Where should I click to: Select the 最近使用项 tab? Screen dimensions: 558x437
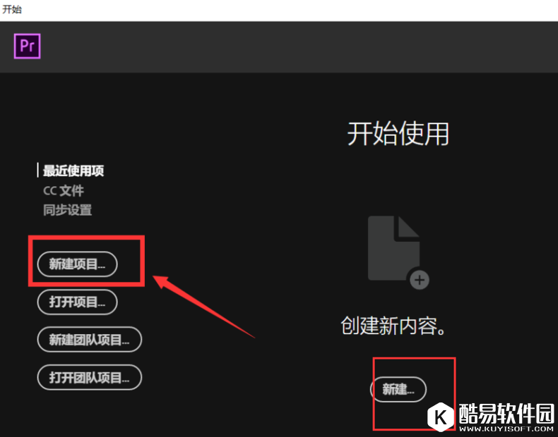pyautogui.click(x=73, y=171)
